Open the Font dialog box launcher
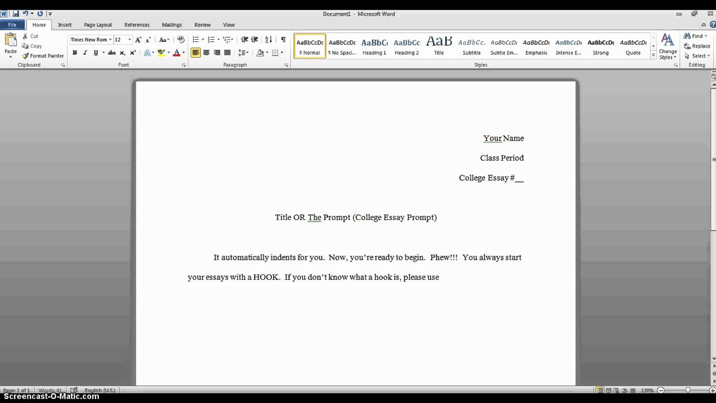The width and height of the screenshot is (716, 403). [183, 65]
